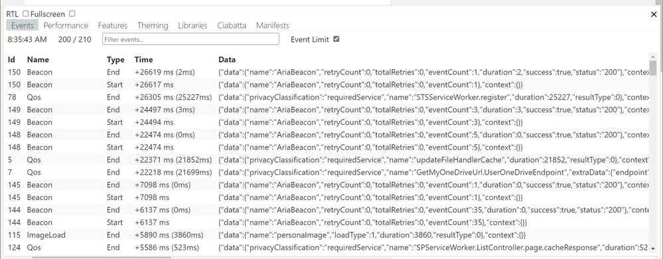Enable the RTL checkbox
The width and height of the screenshot is (663, 259).
25,13
